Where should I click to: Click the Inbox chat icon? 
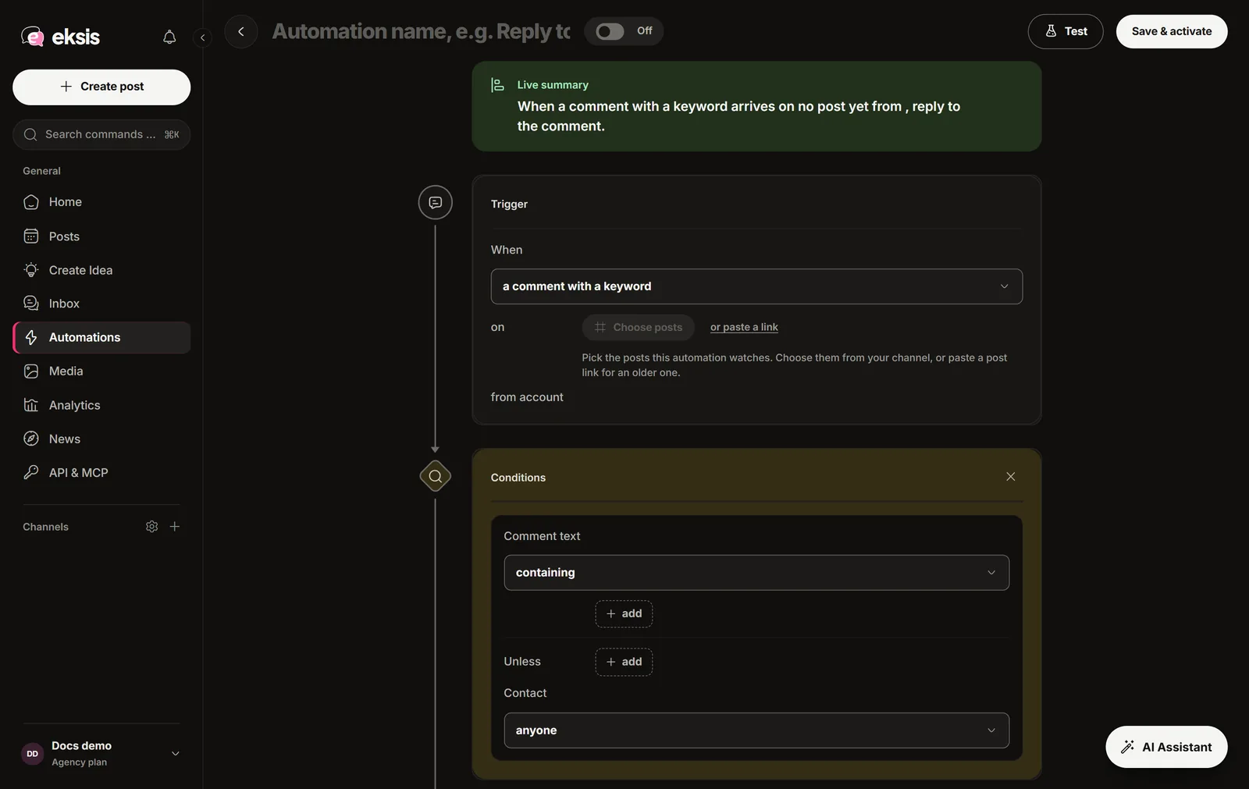[31, 304]
